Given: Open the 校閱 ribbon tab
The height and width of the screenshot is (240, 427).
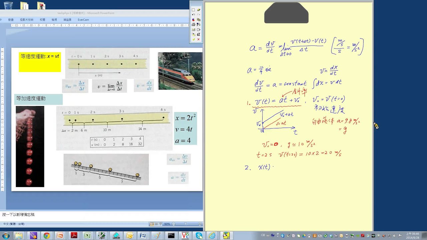Looking at the screenshot, I should pyautogui.click(x=42, y=20).
